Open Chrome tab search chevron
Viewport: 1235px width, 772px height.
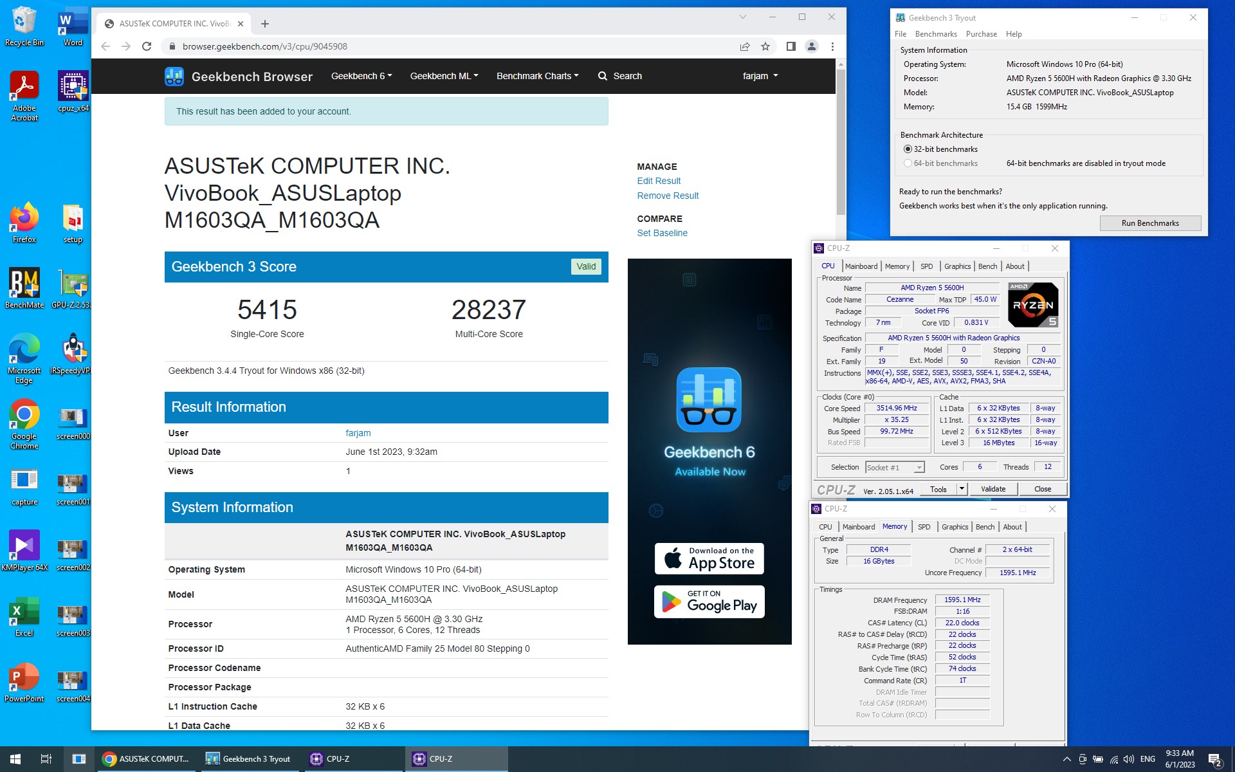click(x=743, y=17)
